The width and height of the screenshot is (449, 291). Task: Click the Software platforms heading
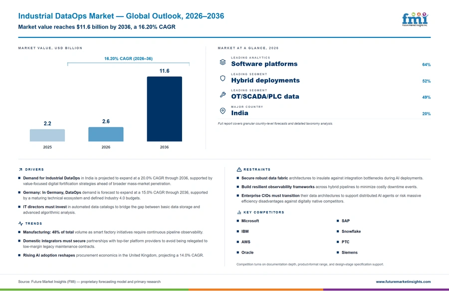pyautogui.click(x=264, y=64)
